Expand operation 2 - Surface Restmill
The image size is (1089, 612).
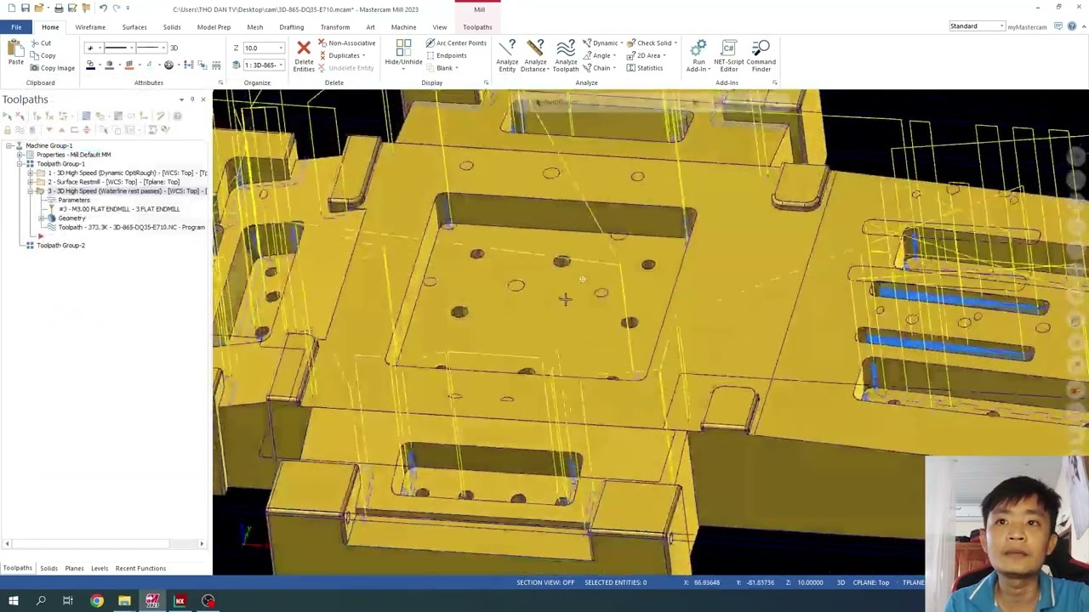click(30, 182)
